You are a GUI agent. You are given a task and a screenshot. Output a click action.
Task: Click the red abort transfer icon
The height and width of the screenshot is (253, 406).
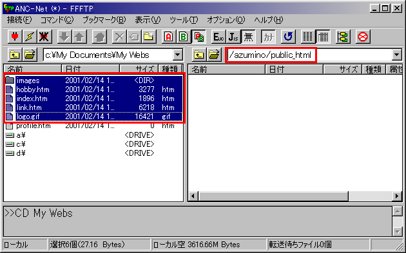click(363, 37)
